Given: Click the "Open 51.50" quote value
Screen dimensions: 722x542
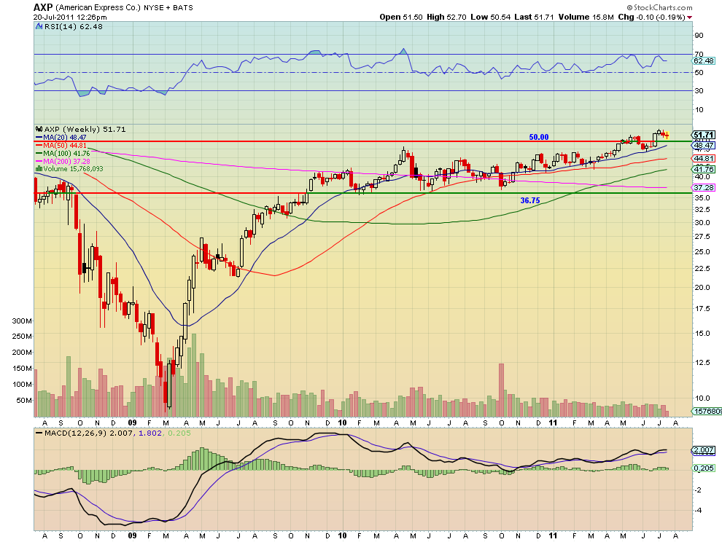Looking at the screenshot, I should coord(400,17).
